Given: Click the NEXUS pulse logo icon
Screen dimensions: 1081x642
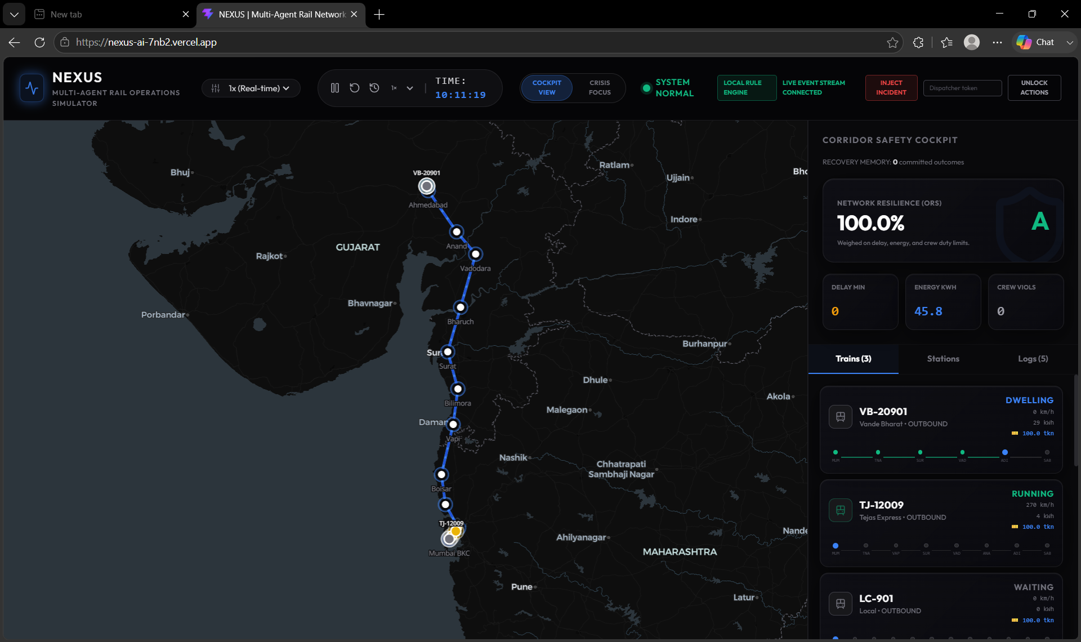Looking at the screenshot, I should pyautogui.click(x=32, y=88).
